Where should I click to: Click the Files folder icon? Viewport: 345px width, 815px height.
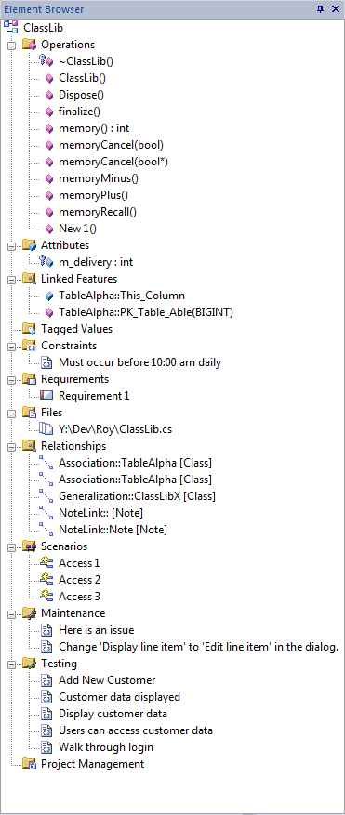click(x=29, y=413)
